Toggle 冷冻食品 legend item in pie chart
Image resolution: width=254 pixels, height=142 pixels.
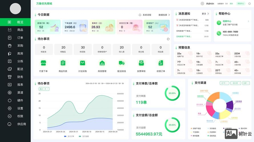(x=212, y=128)
